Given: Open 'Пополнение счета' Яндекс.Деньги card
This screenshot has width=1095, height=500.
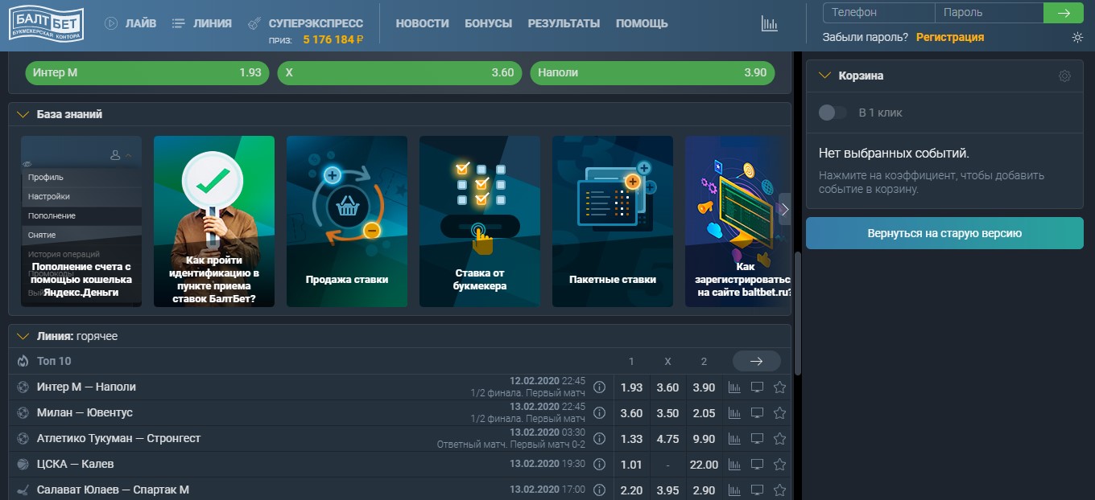Looking at the screenshot, I should [81, 221].
